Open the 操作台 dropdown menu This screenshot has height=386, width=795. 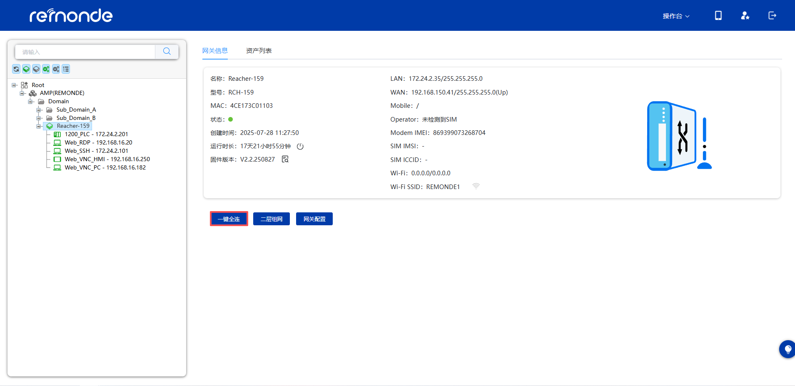tap(676, 16)
